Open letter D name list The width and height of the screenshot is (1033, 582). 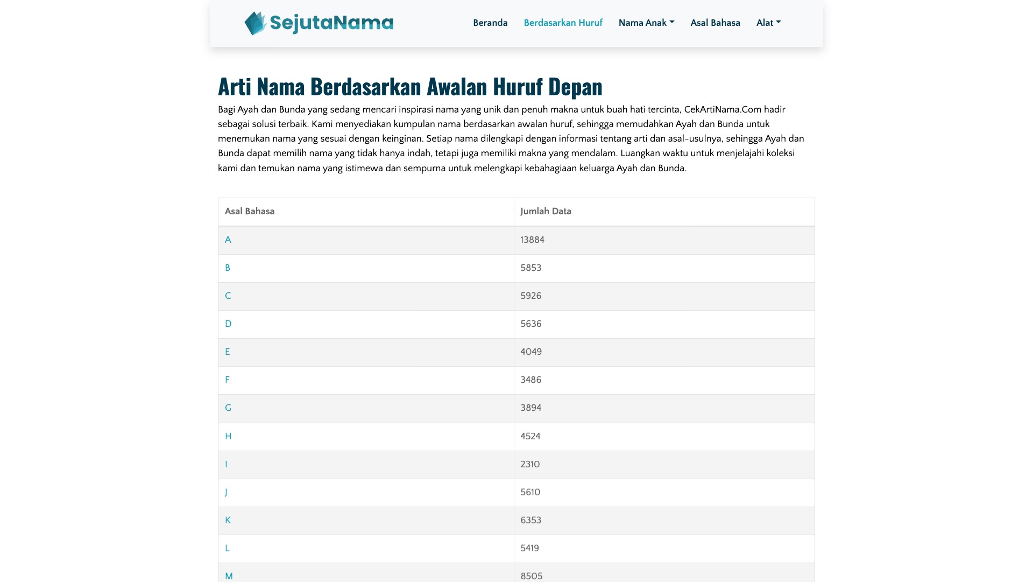point(228,324)
